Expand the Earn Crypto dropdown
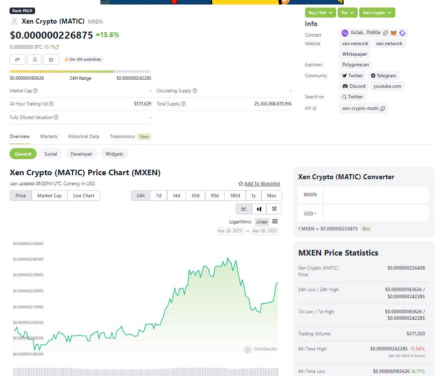The height and width of the screenshot is (376, 441). pyautogui.click(x=377, y=13)
